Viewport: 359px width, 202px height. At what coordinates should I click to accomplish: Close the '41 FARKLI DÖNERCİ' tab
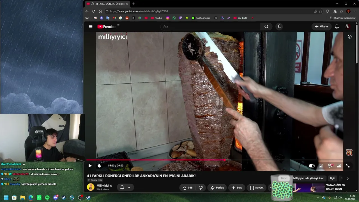[127, 4]
